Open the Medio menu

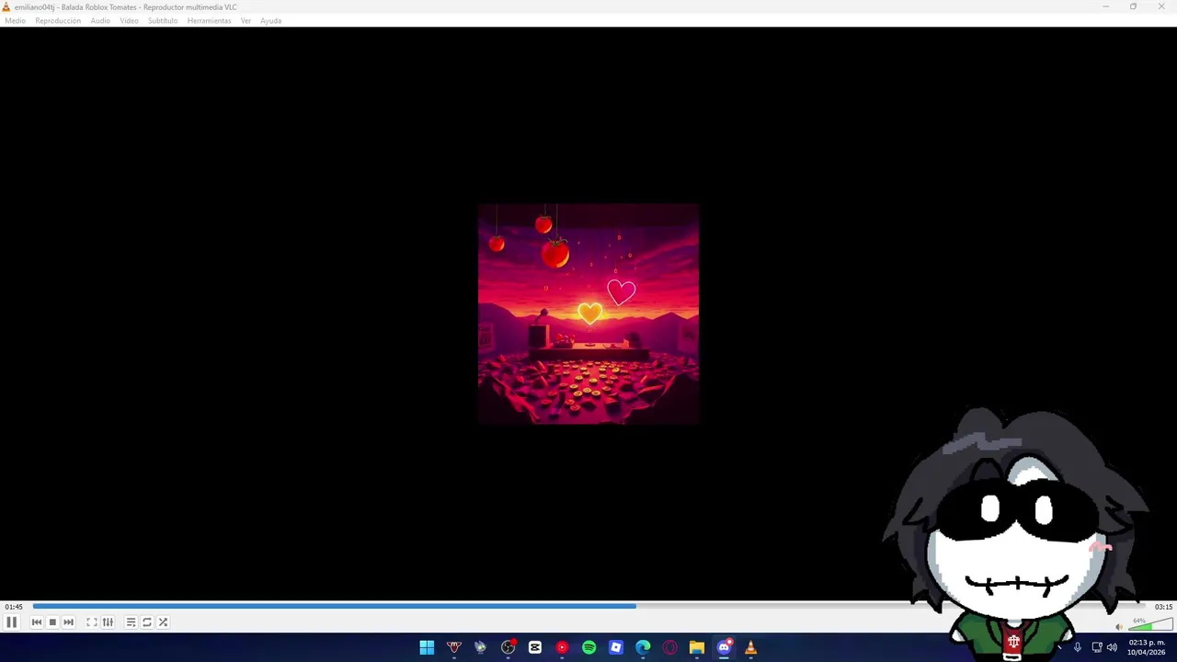point(16,20)
